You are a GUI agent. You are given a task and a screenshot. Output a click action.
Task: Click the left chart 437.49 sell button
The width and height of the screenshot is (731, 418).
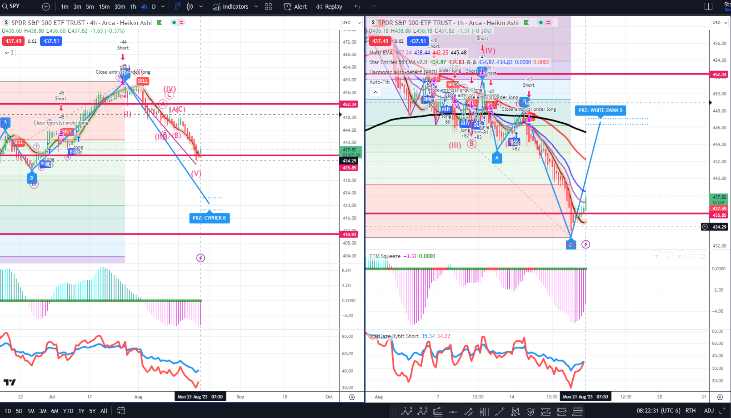[13, 41]
